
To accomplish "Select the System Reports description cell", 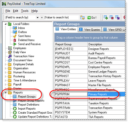I will point(106,112).
